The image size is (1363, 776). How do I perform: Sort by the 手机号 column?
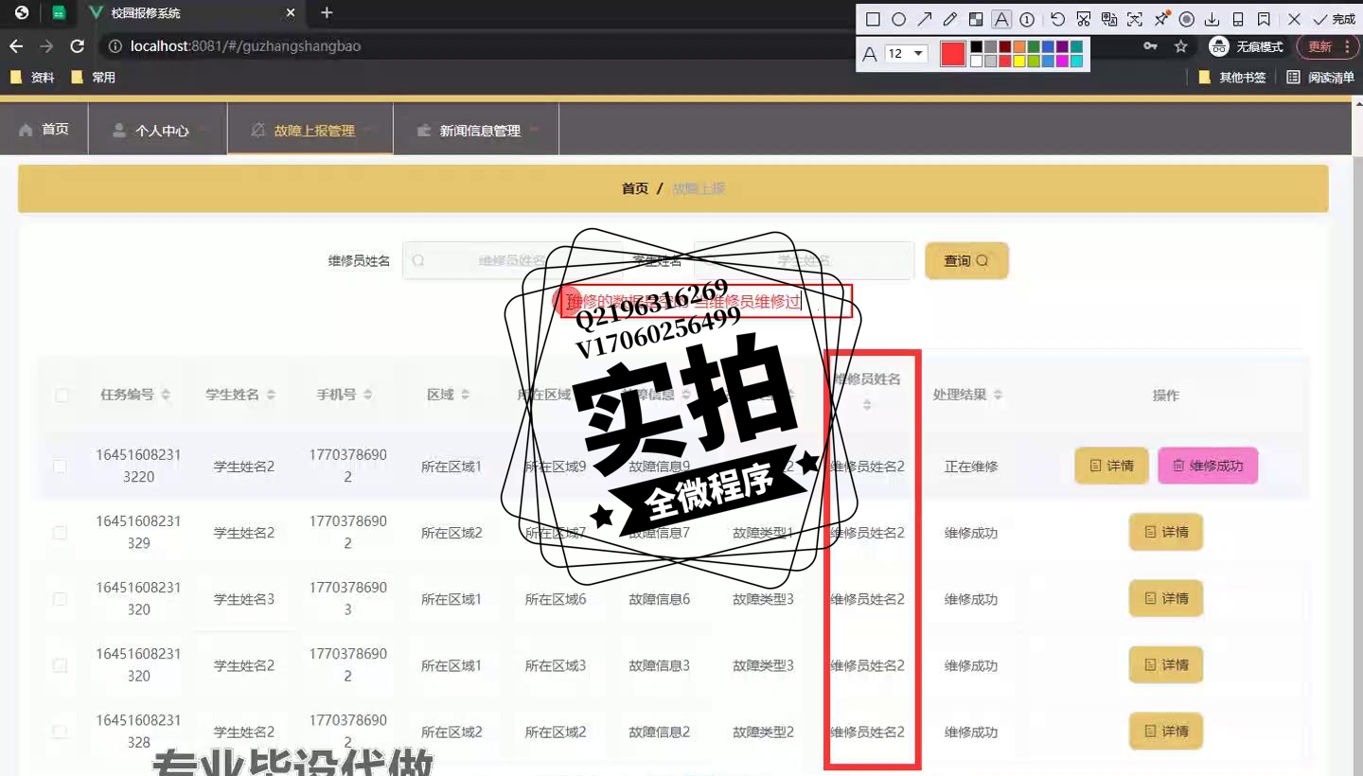click(x=367, y=395)
